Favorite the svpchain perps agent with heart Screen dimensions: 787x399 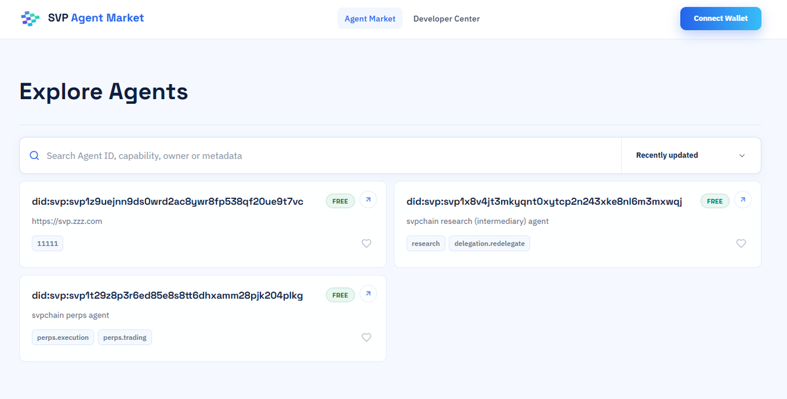point(367,337)
